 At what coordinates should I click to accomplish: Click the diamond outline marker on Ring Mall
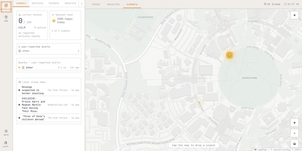pyautogui.click(x=199, y=102)
